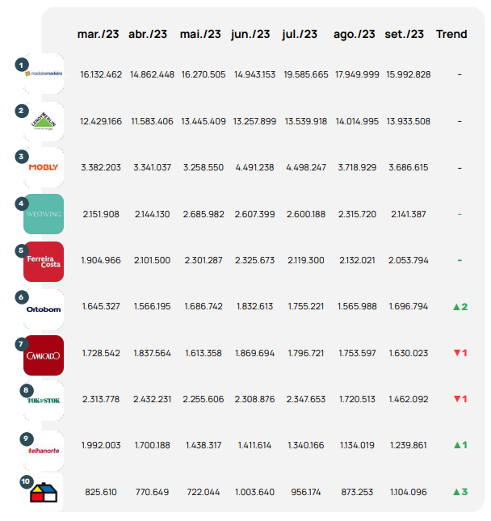Viewport: 491px width, 521px height.
Task: Click the rank 1 number badge
Action: tap(21, 63)
